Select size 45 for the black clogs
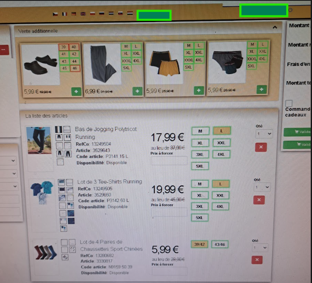 64,68
